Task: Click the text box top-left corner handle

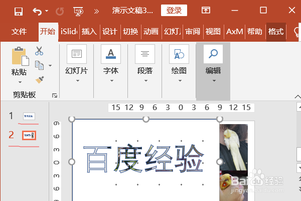Action: (x=72, y=119)
